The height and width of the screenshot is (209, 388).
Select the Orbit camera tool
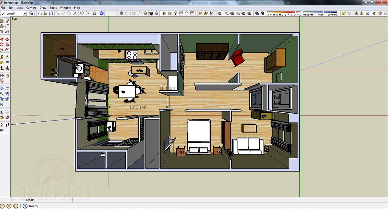pyautogui.click(x=2, y=88)
